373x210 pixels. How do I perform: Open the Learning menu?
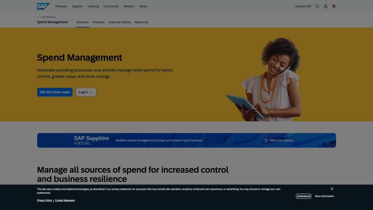[x=93, y=6]
